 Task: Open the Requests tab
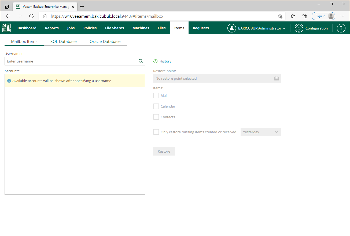[x=201, y=28]
